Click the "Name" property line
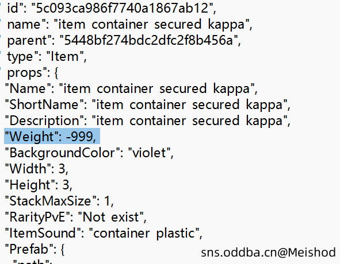This screenshot has height=264, width=340. [131, 89]
